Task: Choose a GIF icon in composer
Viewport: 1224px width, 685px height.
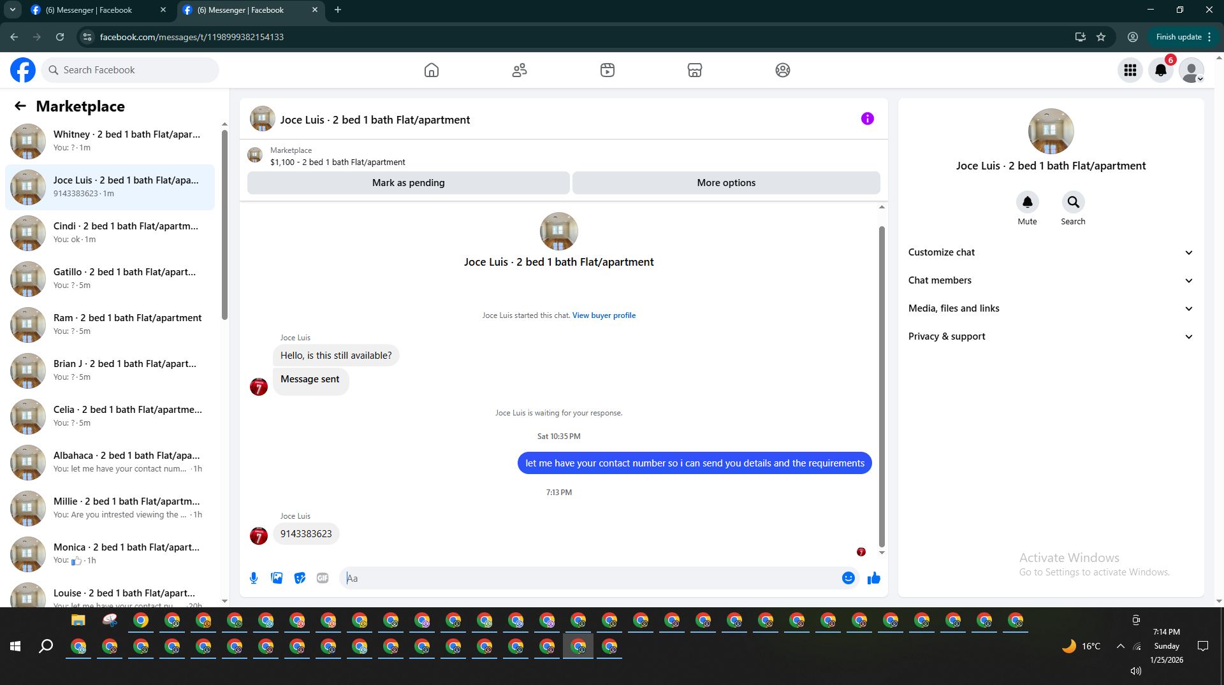Action: [323, 578]
